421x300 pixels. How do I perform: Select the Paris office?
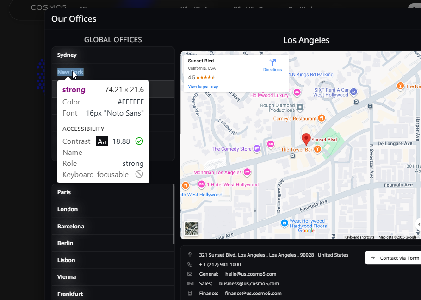click(x=112, y=192)
